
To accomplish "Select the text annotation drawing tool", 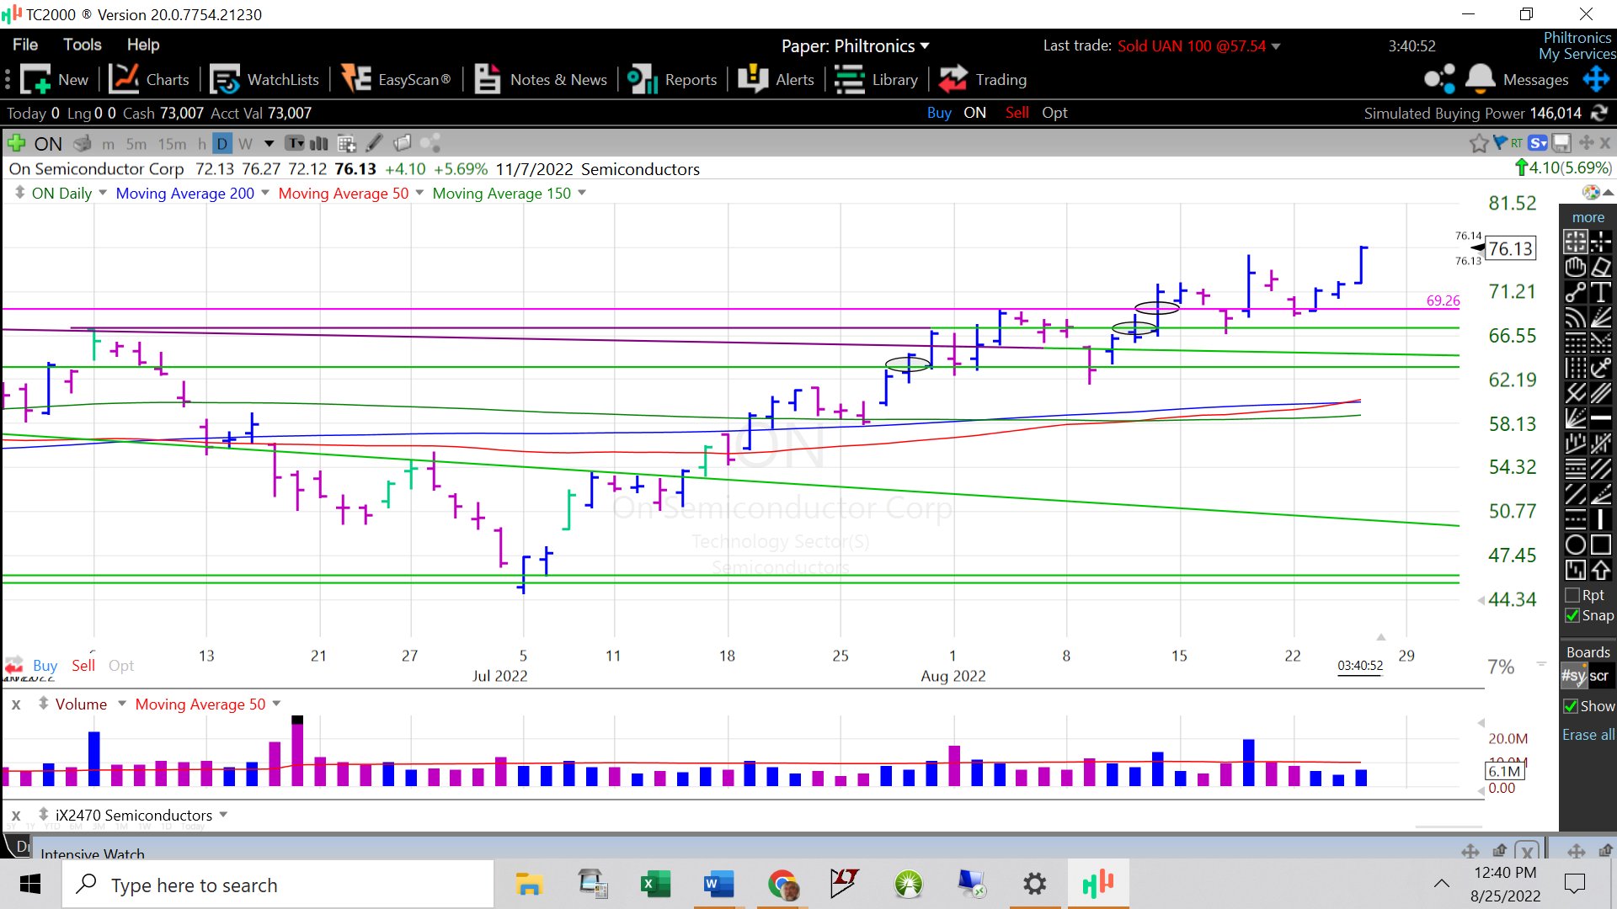I will (1601, 292).
